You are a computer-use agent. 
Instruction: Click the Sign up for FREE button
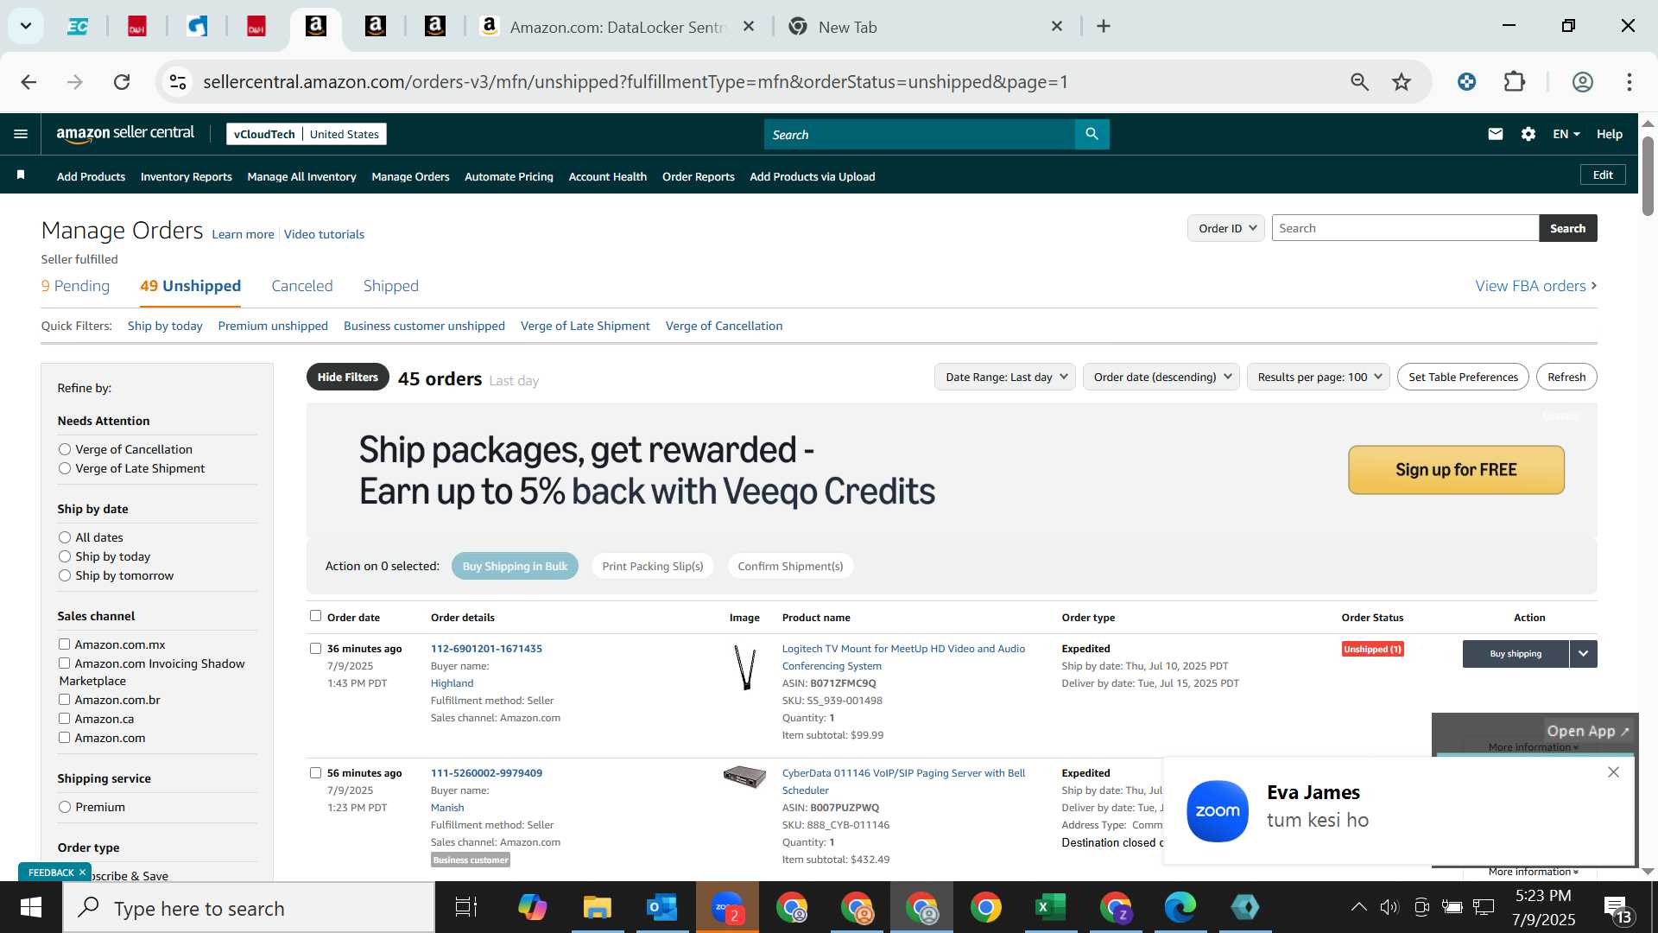pyautogui.click(x=1456, y=470)
